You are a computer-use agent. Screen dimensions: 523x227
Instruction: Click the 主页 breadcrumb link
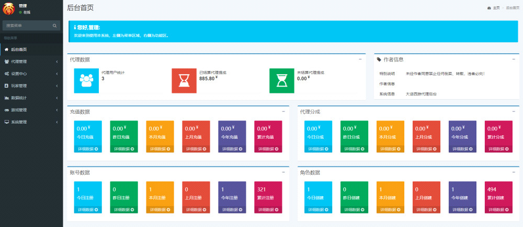point(496,8)
